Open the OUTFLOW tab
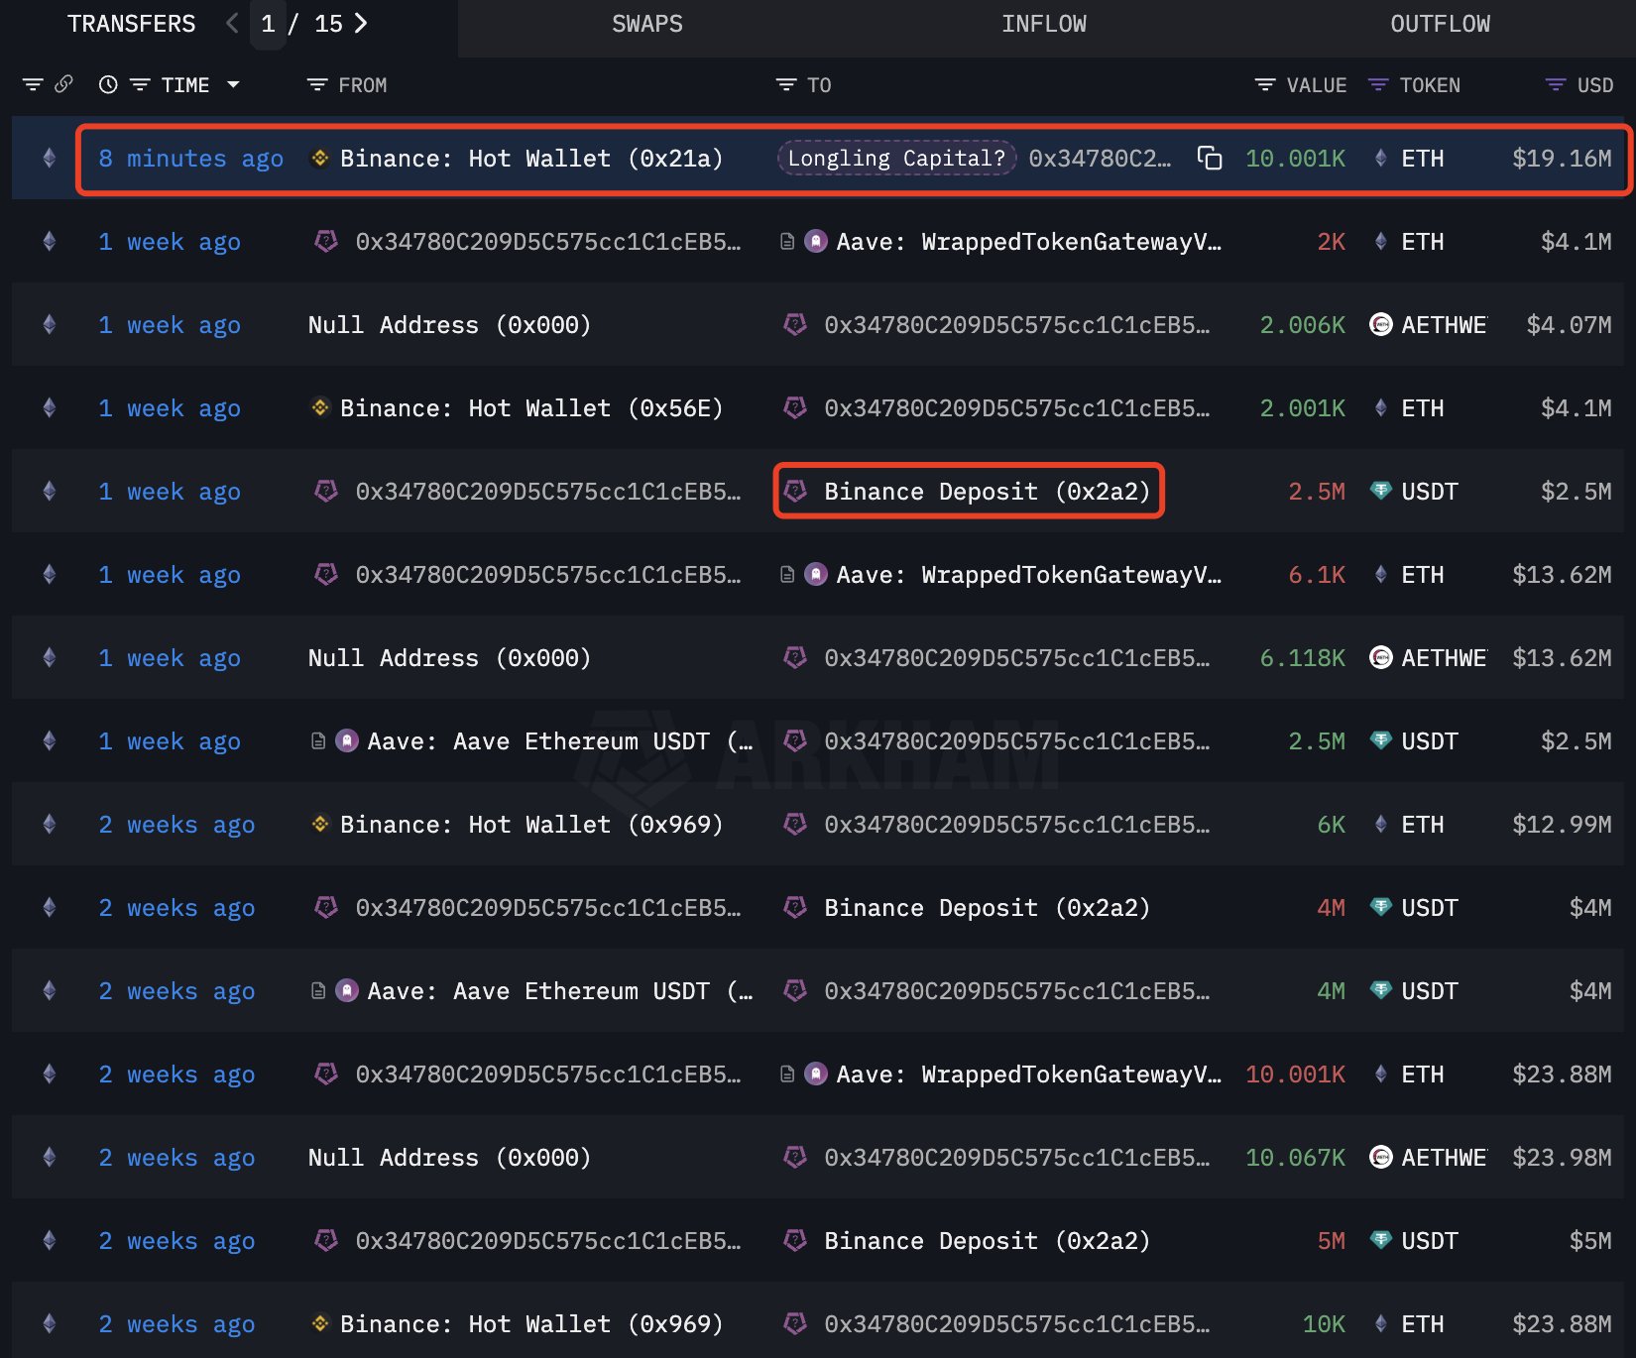This screenshot has width=1636, height=1358. click(1439, 24)
